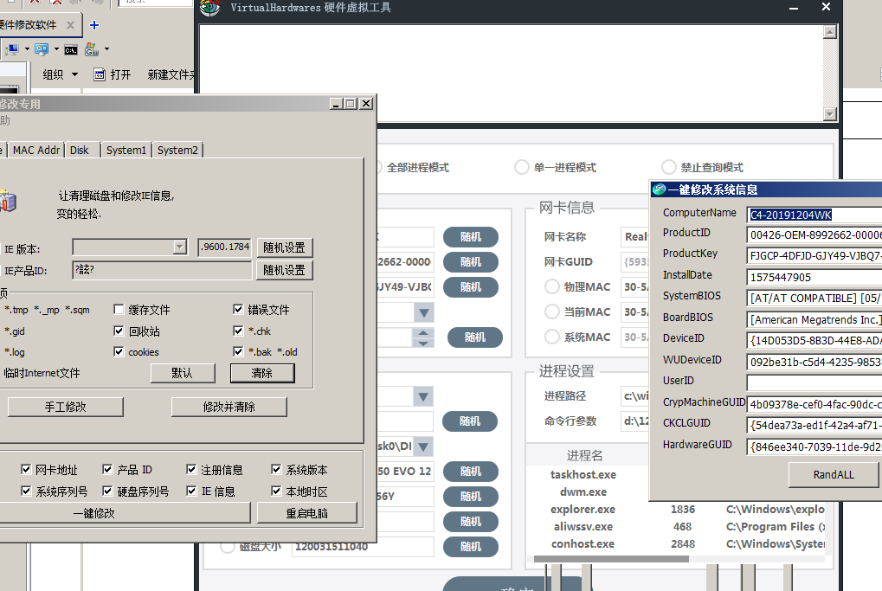Select the 单一进程模式 radio button
Image resolution: width=882 pixels, height=591 pixels.
coord(521,167)
